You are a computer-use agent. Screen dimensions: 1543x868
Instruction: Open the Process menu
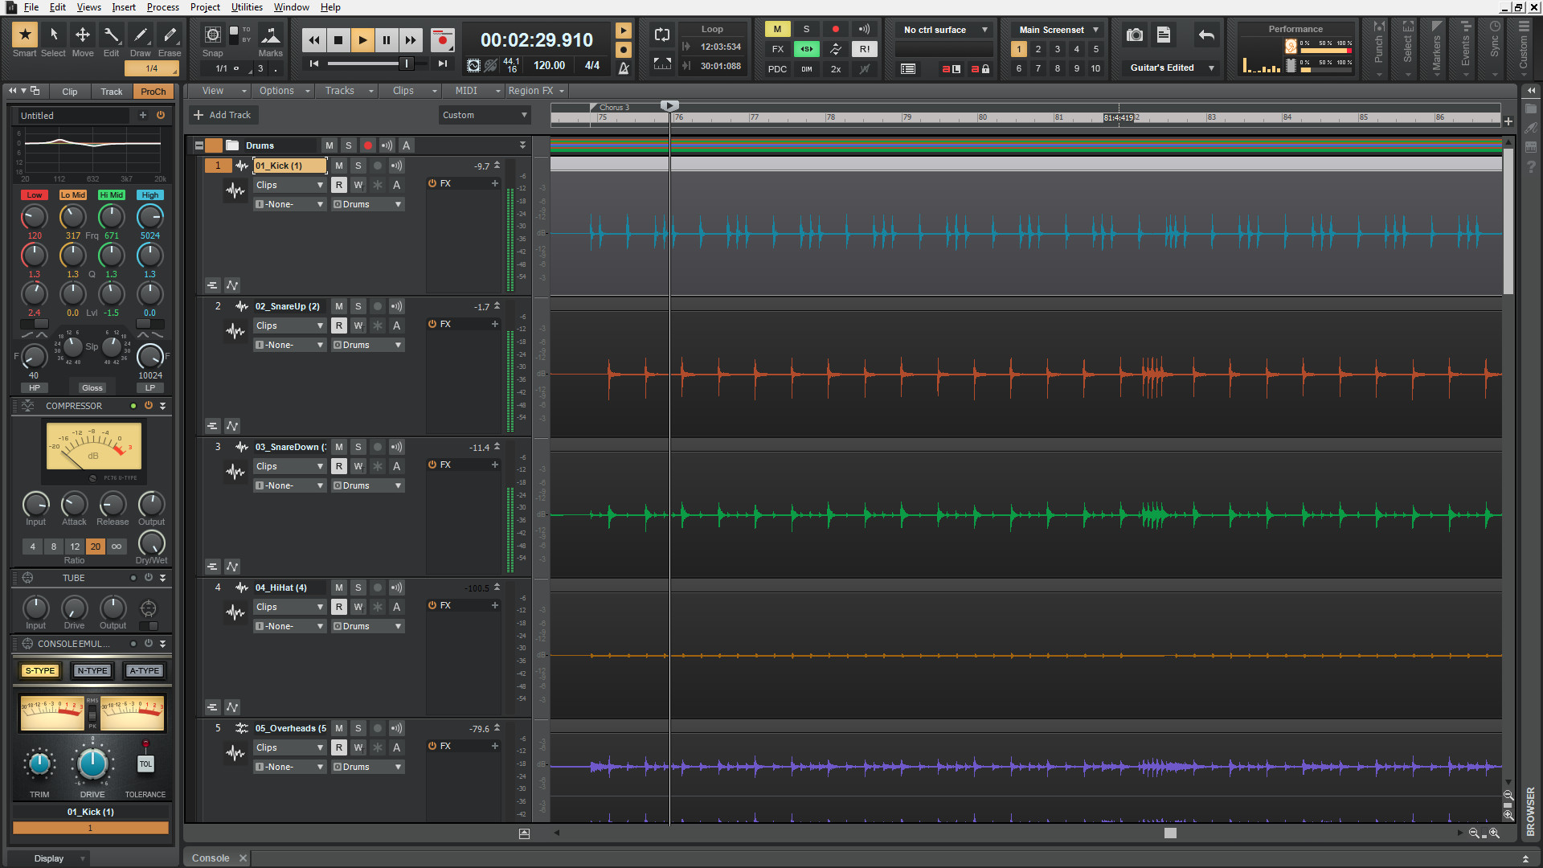point(162,7)
